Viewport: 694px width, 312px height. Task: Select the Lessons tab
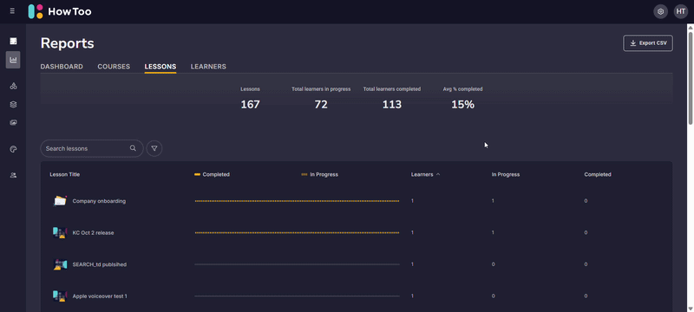[160, 67]
